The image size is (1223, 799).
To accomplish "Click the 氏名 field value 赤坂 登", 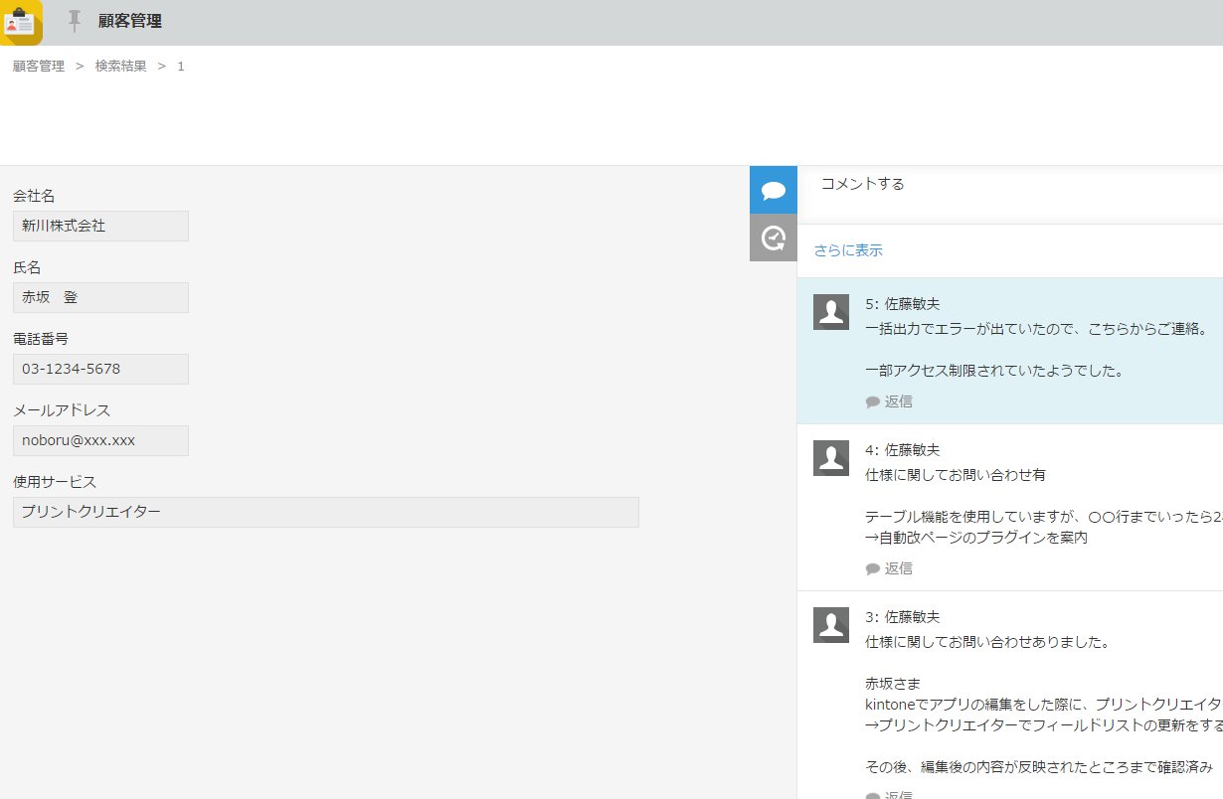I will pos(100,297).
